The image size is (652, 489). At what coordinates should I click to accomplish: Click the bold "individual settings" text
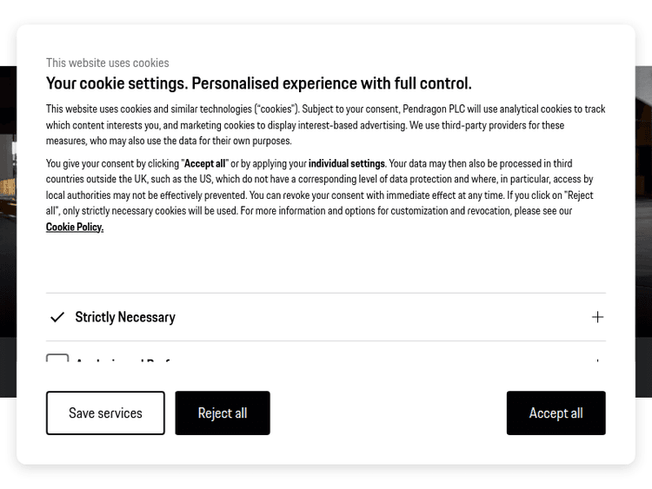tap(346, 163)
